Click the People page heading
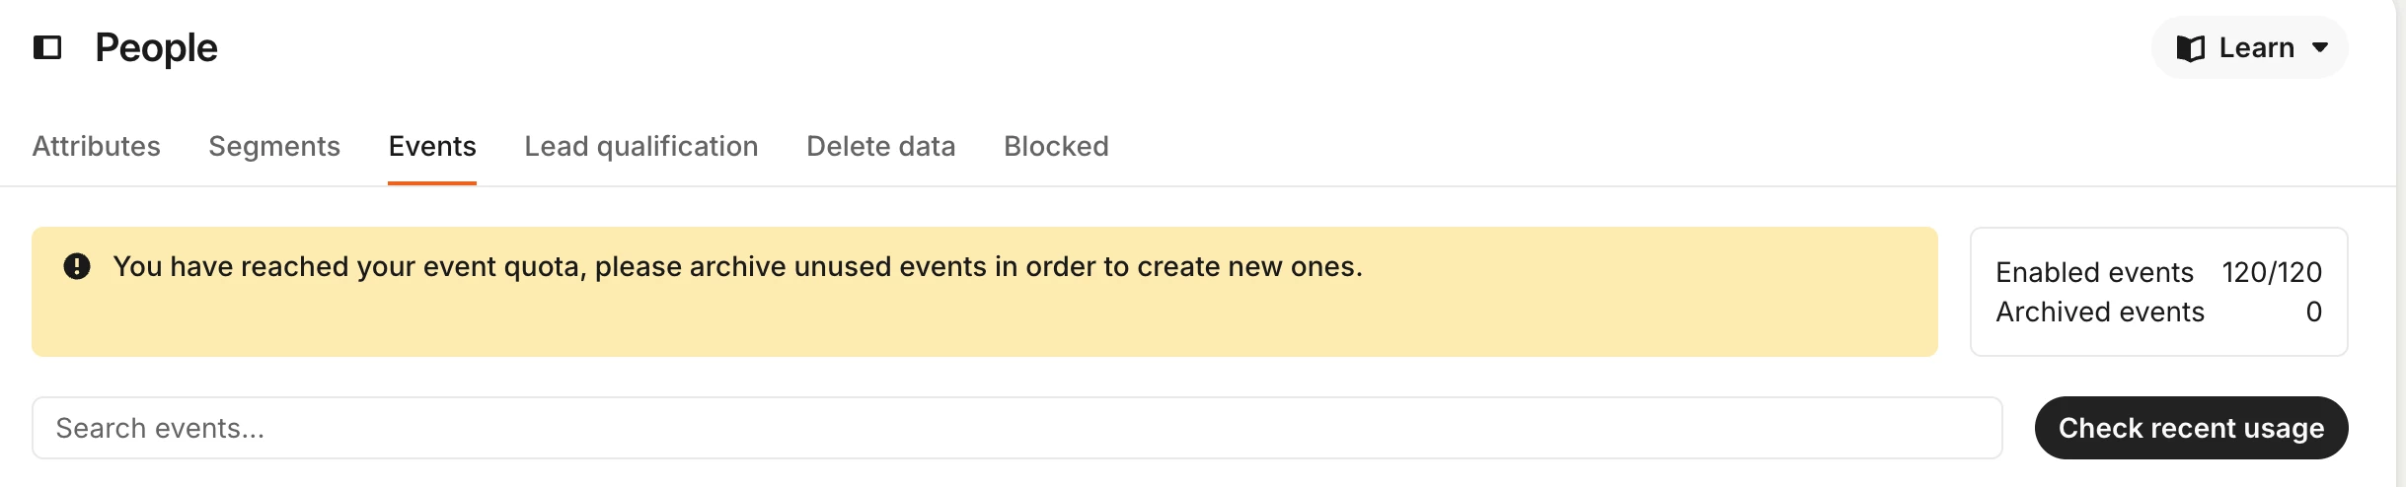The width and height of the screenshot is (2406, 487). [156, 47]
